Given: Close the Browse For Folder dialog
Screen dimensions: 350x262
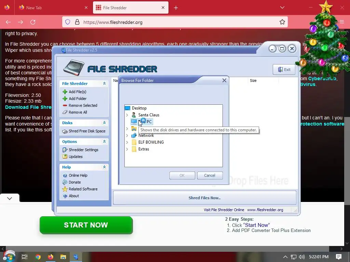Looking at the screenshot, I should click(224, 81).
